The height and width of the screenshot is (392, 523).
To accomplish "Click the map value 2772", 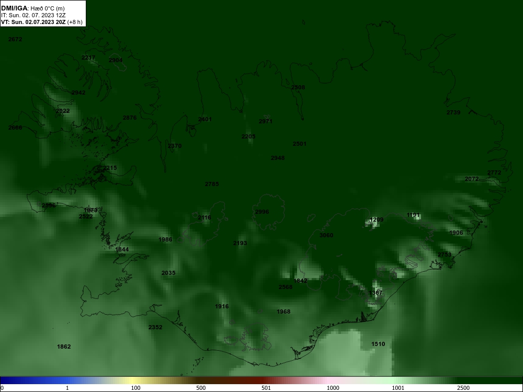I will [494, 172].
